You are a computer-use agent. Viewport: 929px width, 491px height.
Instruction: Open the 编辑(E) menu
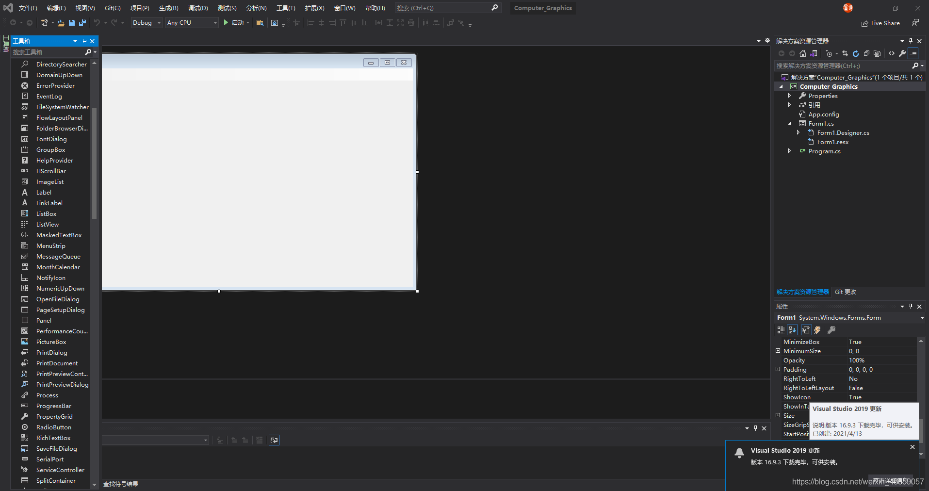pyautogui.click(x=56, y=8)
